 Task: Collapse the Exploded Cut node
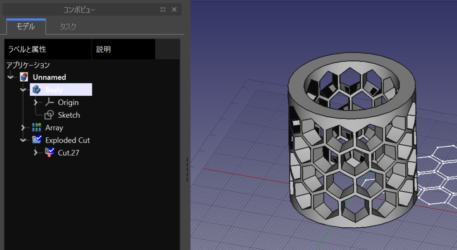click(23, 140)
